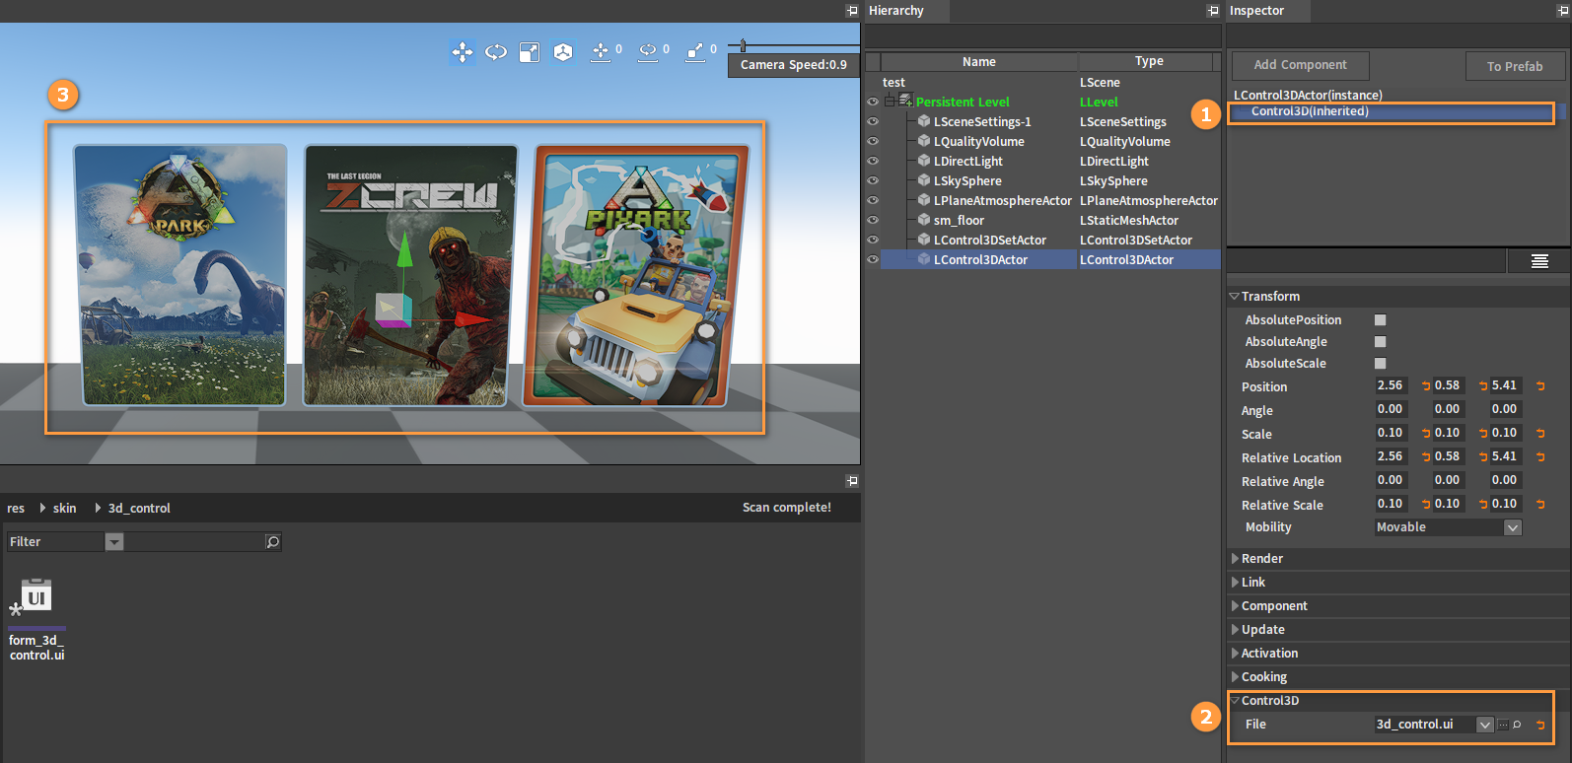Collapse Persistent Level tree node
The image size is (1572, 763).
coord(890,102)
